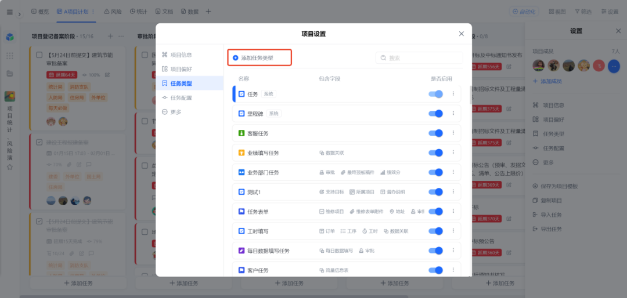Click the 工时填写 type icon
627x298 pixels.
tap(242, 231)
